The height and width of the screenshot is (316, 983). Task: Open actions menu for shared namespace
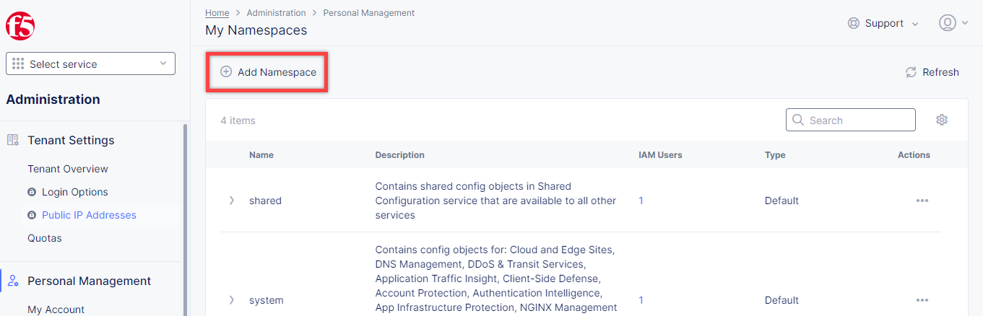(x=922, y=201)
